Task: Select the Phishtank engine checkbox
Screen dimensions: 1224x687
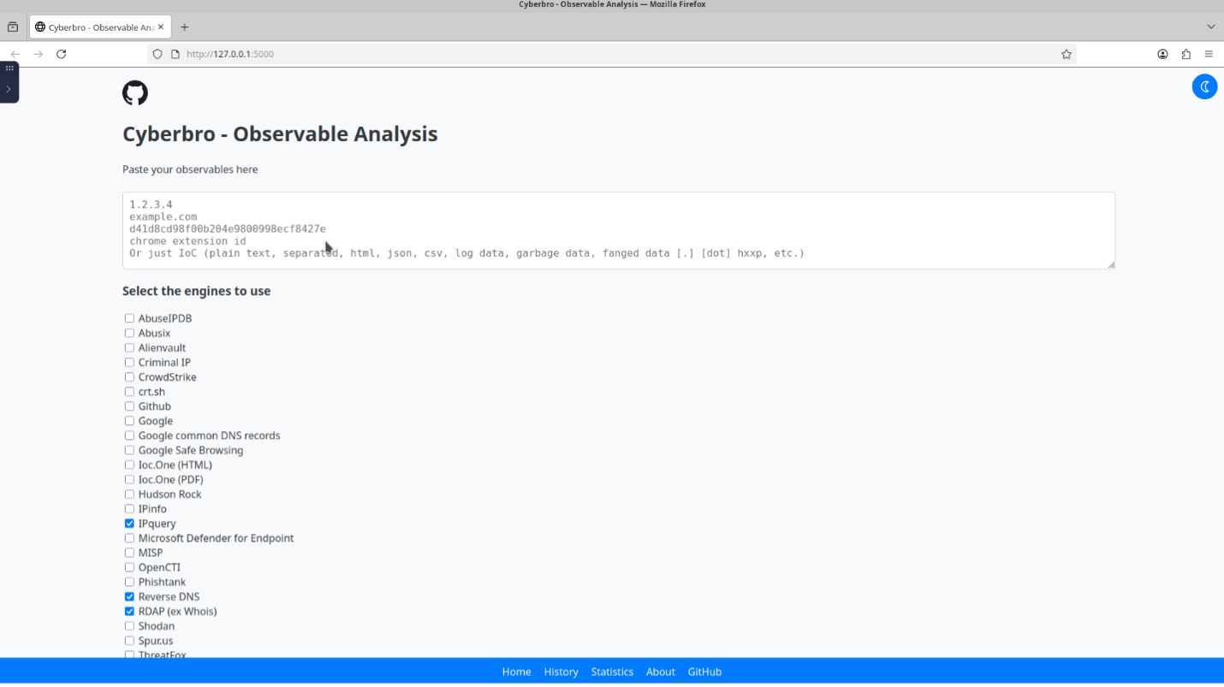Action: pos(129,582)
